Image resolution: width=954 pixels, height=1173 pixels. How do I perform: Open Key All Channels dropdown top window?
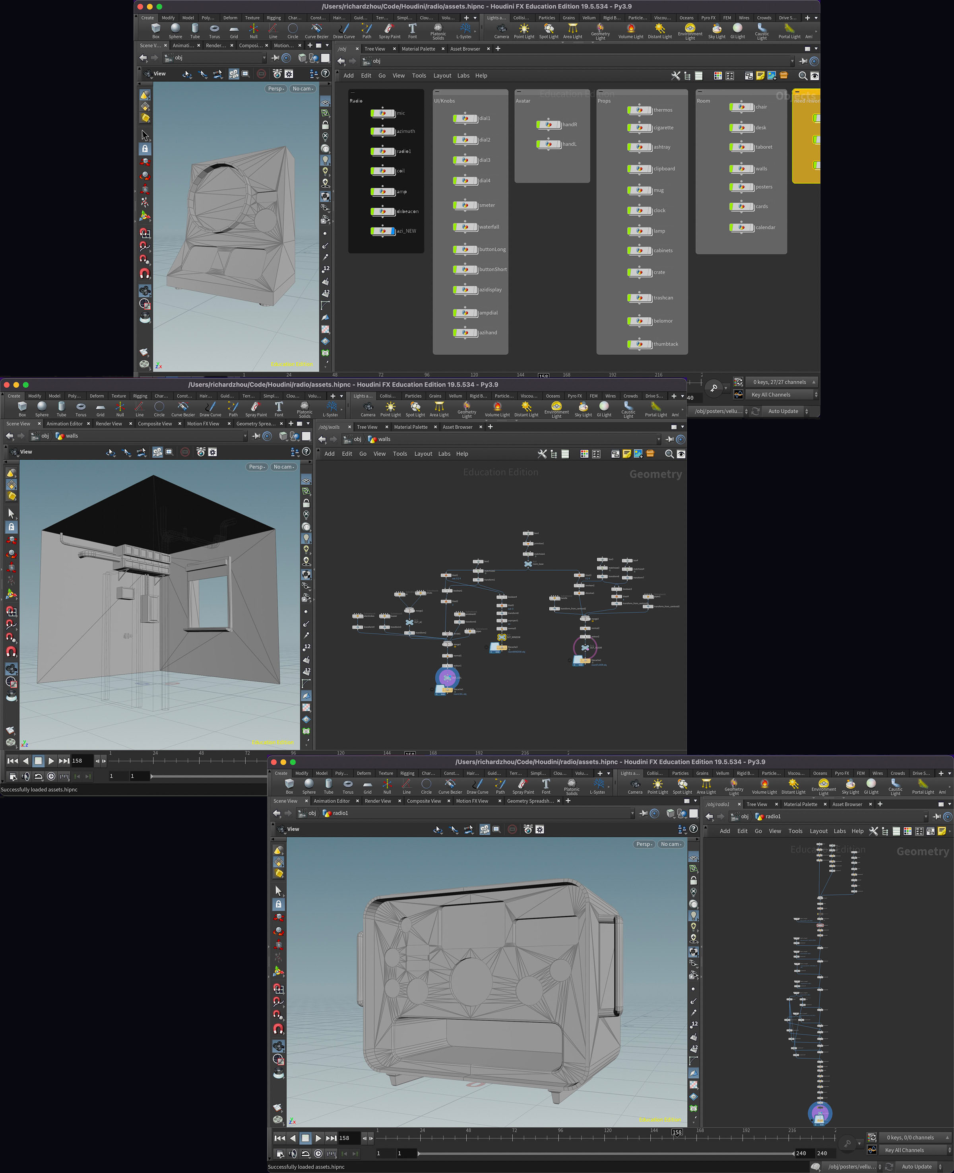click(782, 395)
